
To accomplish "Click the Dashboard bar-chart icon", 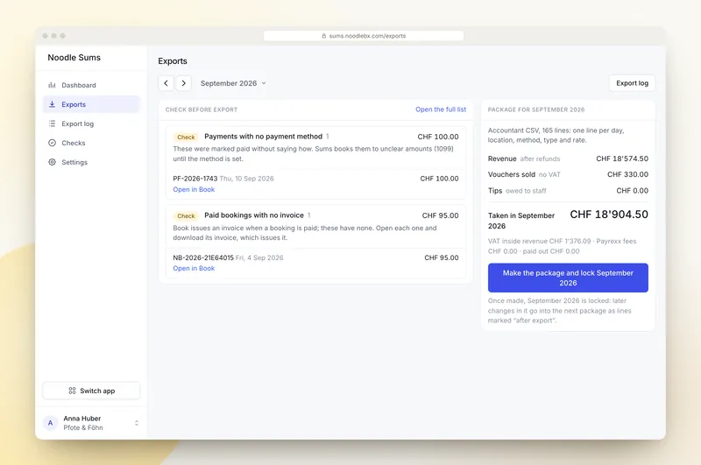I will click(52, 85).
